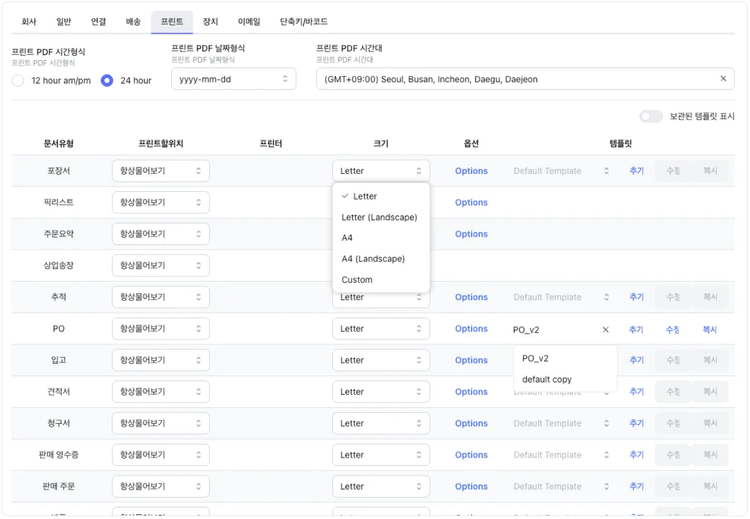Click 추가 in the 포장서 row
Image resolution: width=750 pixels, height=519 pixels.
(636, 171)
